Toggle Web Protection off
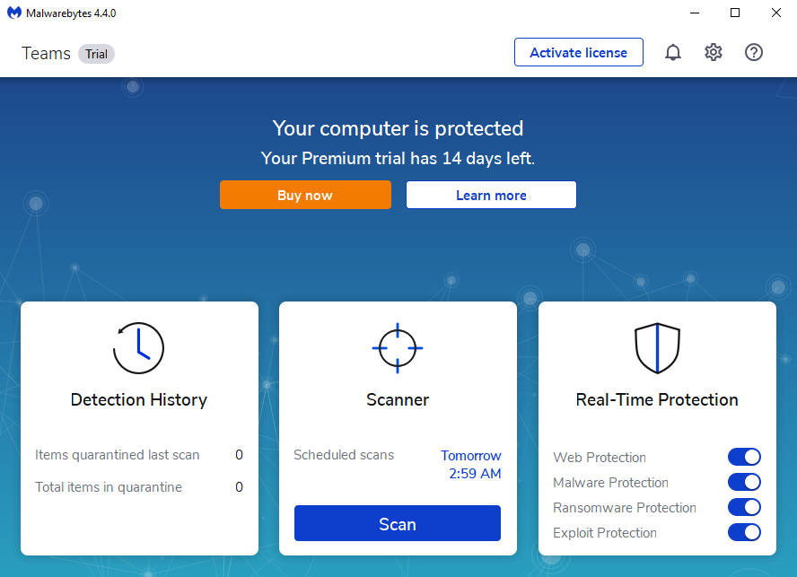Image resolution: width=797 pixels, height=577 pixels. [x=744, y=457]
